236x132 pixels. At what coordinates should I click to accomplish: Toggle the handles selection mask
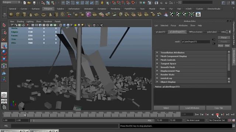pyautogui.click(x=63, y=3)
